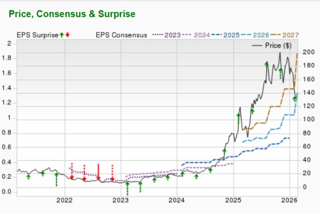
Task: Click the green up arrow in EPS Surprise legend
Action: (x=62, y=35)
